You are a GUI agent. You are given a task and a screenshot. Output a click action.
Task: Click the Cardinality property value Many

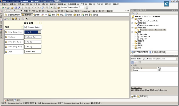(167, 68)
